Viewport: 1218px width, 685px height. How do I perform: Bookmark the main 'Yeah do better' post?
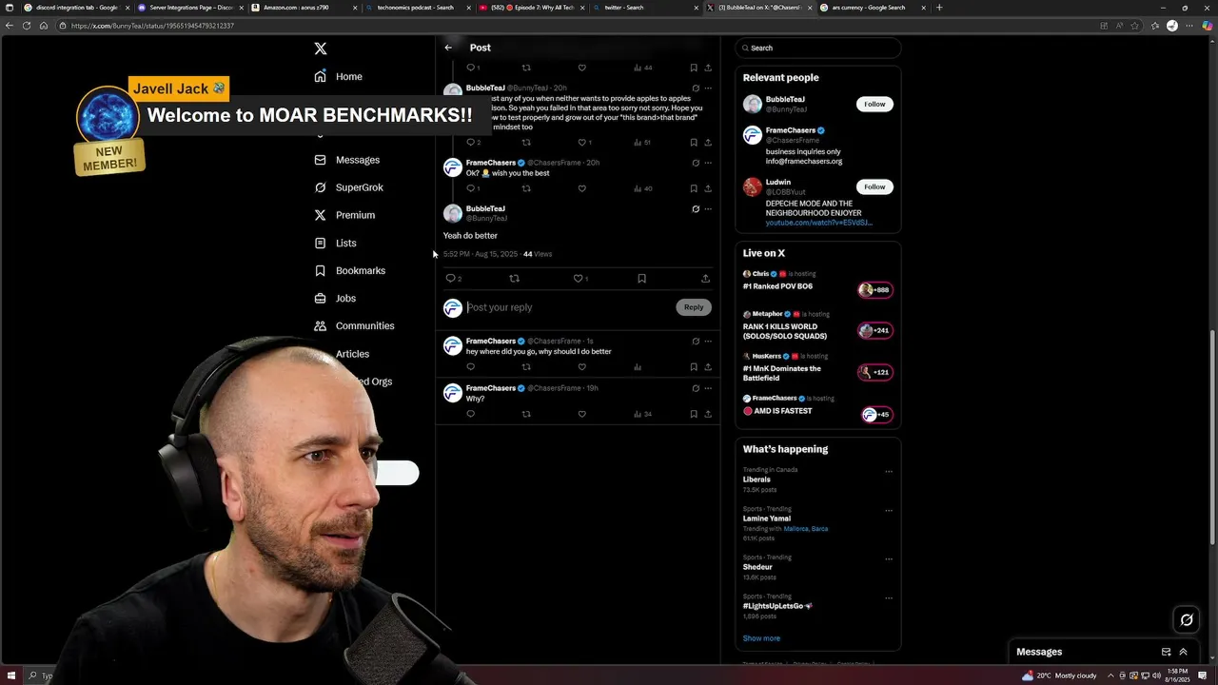[641, 279]
